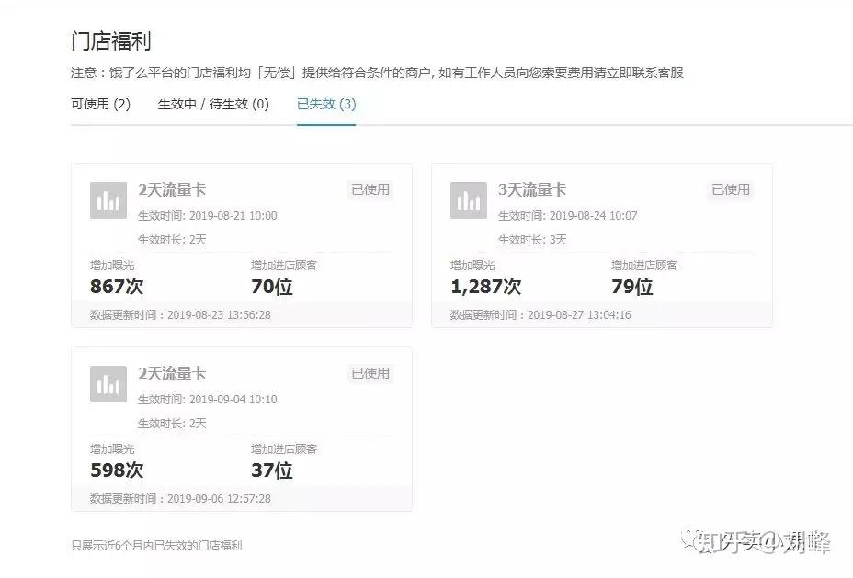Click 已使用 badge on 3天流量卡 card
Viewport: 853px width, 578px height.
[x=731, y=189]
